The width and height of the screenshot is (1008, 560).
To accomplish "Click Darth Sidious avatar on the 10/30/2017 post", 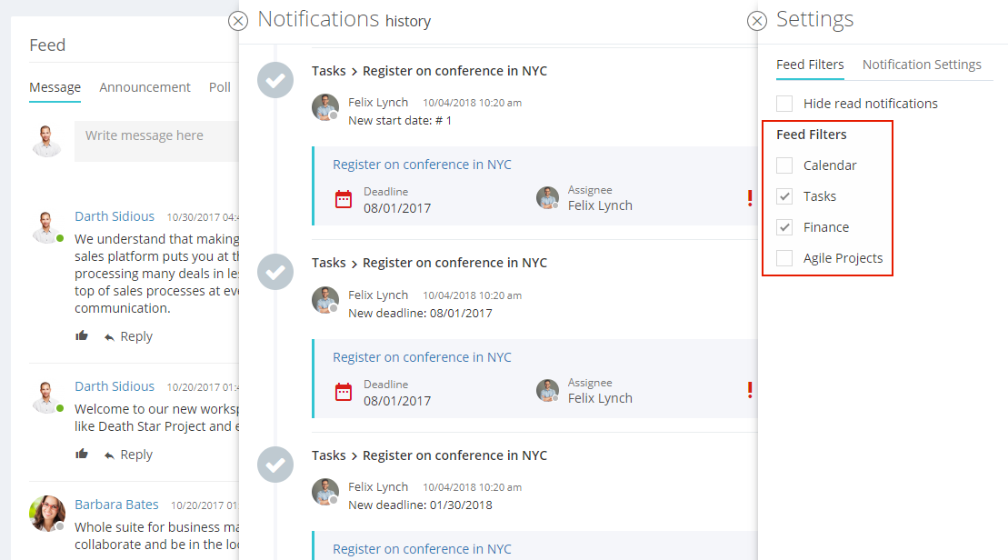I will click(46, 227).
